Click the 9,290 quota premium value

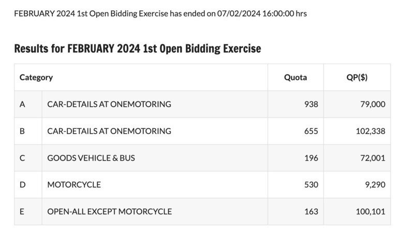pyautogui.click(x=375, y=184)
